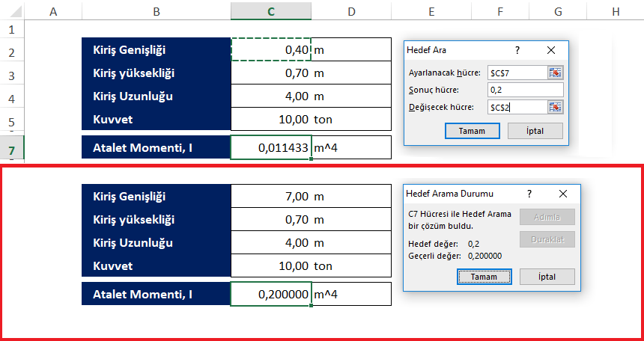The width and height of the screenshot is (644, 341).
Task: Focus the Sonuç hücre input field
Action: pyautogui.click(x=523, y=90)
